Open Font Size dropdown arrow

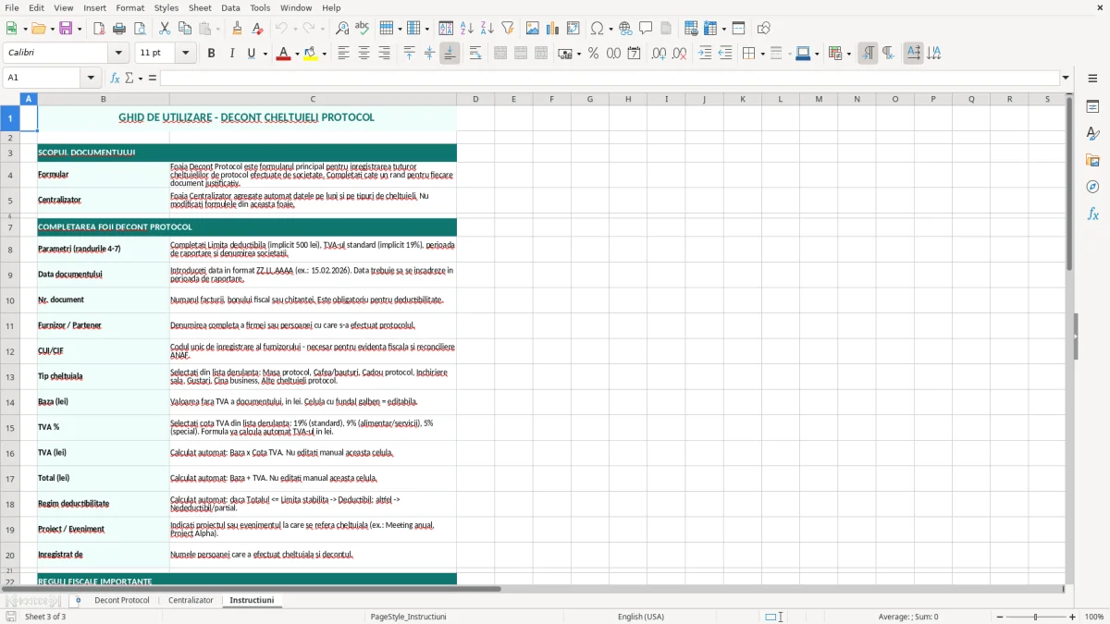click(185, 54)
